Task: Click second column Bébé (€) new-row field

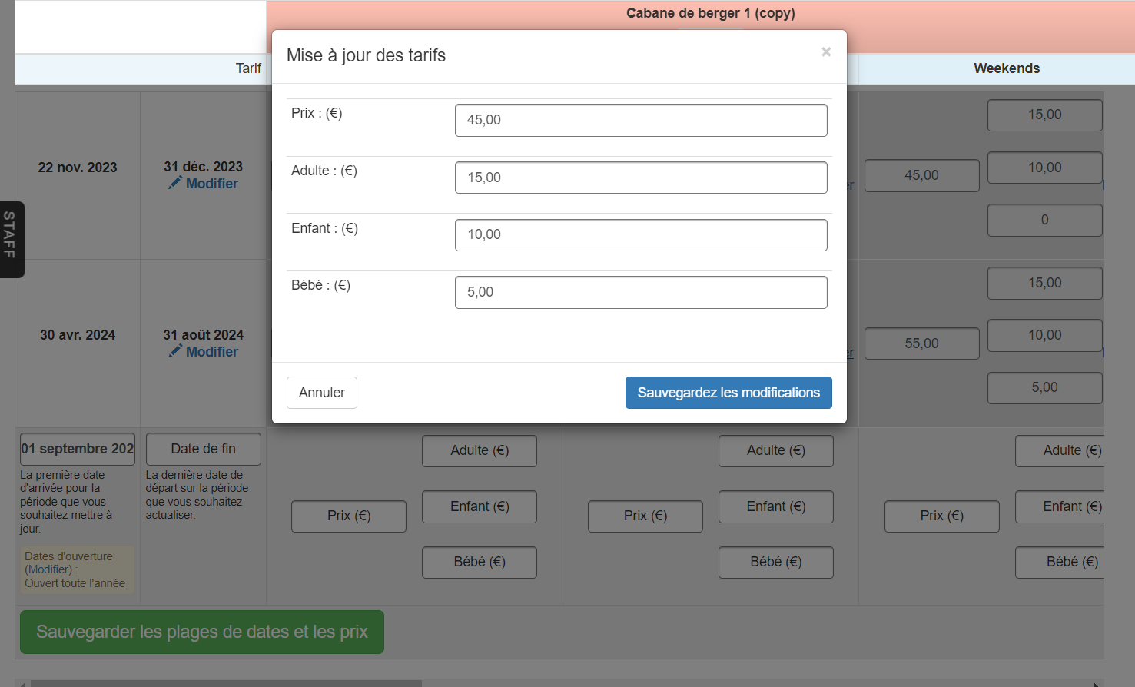Action: point(776,562)
